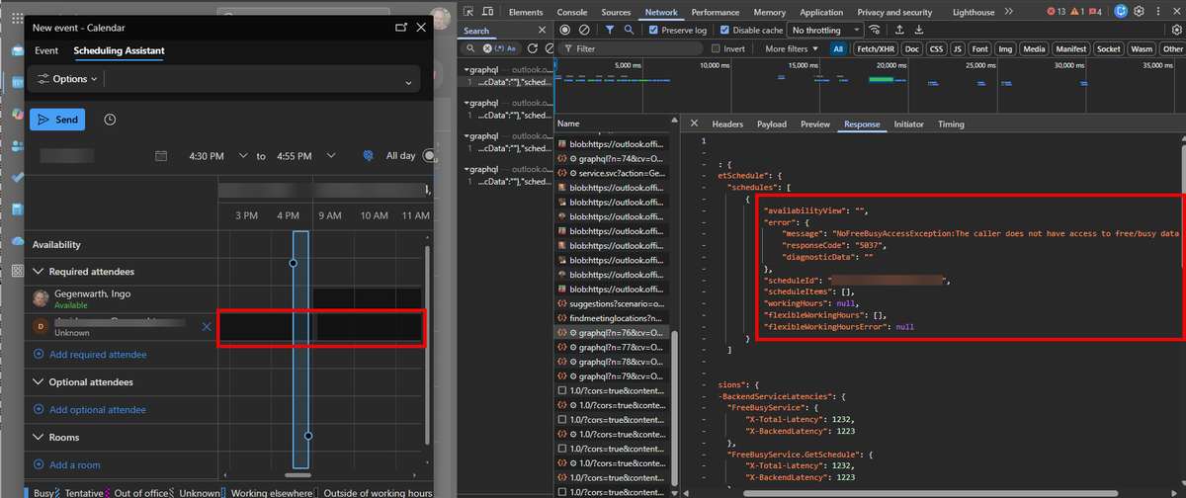Toggle the network filter funnel icon

(610, 31)
